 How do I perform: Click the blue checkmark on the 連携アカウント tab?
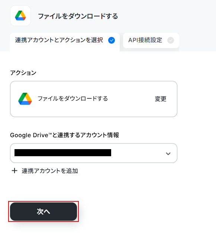pyautogui.click(x=112, y=40)
